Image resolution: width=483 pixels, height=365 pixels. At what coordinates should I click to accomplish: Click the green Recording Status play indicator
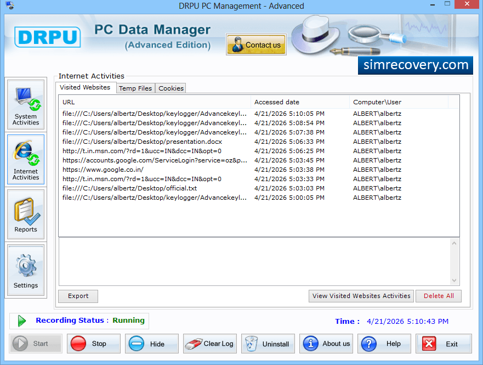pyautogui.click(x=21, y=321)
